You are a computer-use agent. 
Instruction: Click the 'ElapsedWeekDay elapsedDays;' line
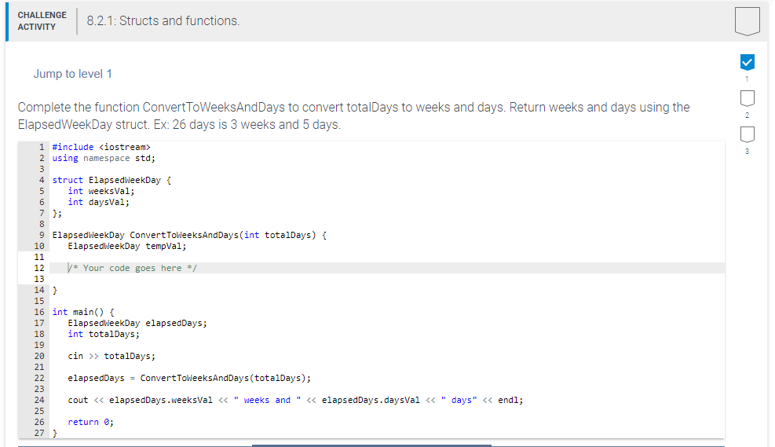(137, 324)
